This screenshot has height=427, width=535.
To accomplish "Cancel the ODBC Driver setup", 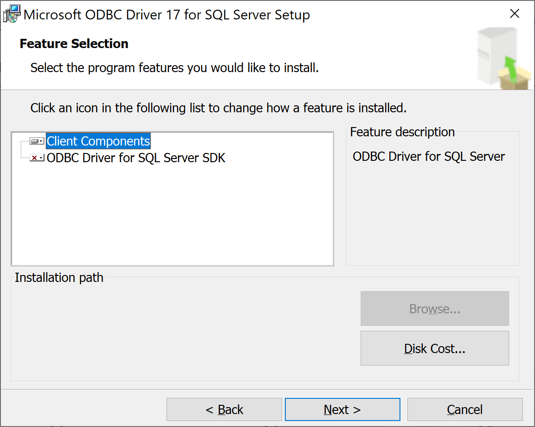I will (465, 409).
